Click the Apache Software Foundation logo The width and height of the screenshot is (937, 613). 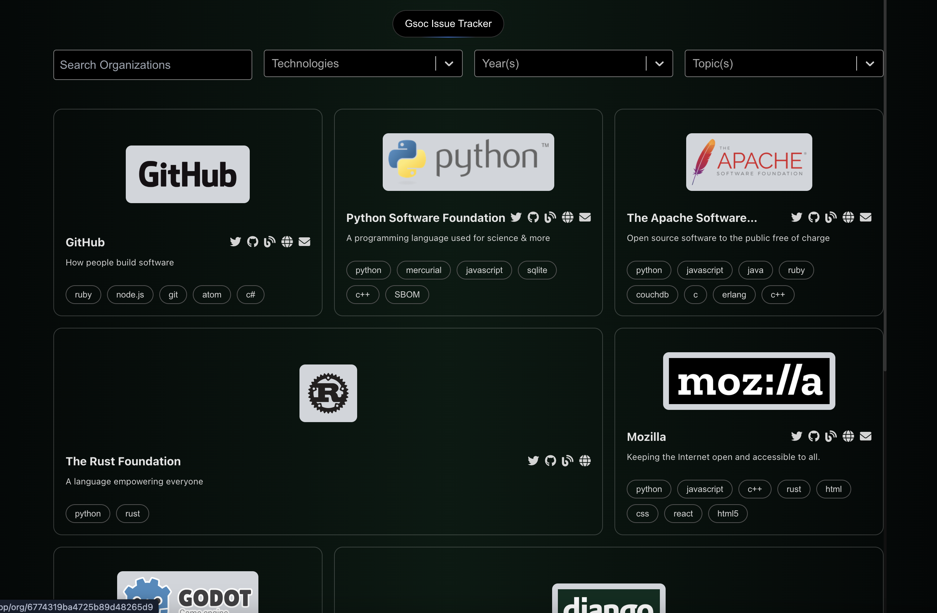click(749, 162)
